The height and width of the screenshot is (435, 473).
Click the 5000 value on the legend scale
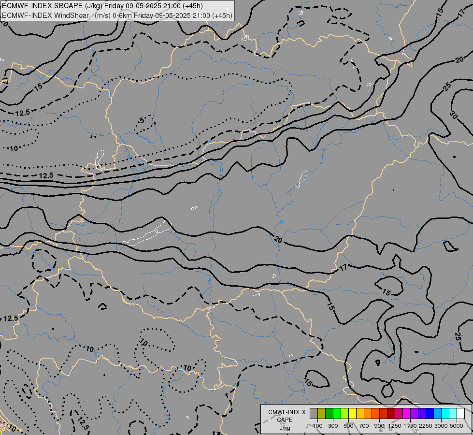point(457,426)
